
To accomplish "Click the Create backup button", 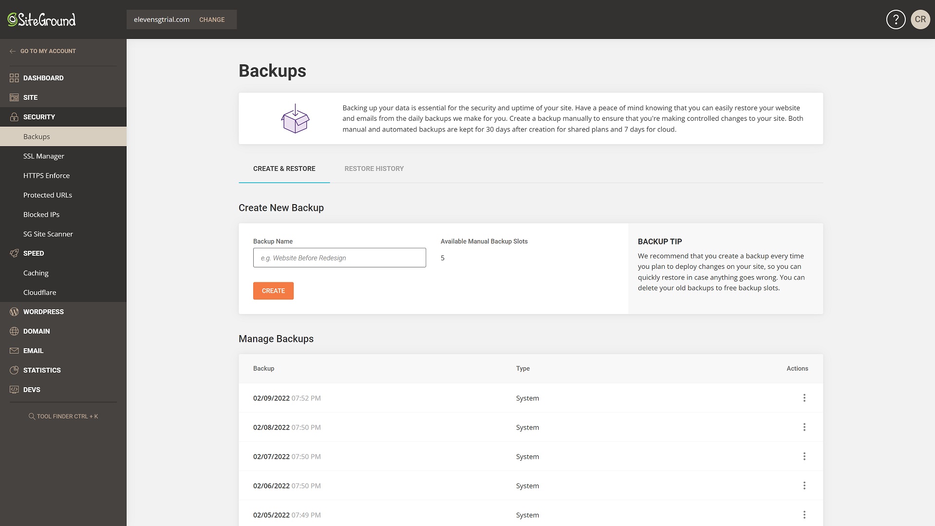I will tap(273, 290).
